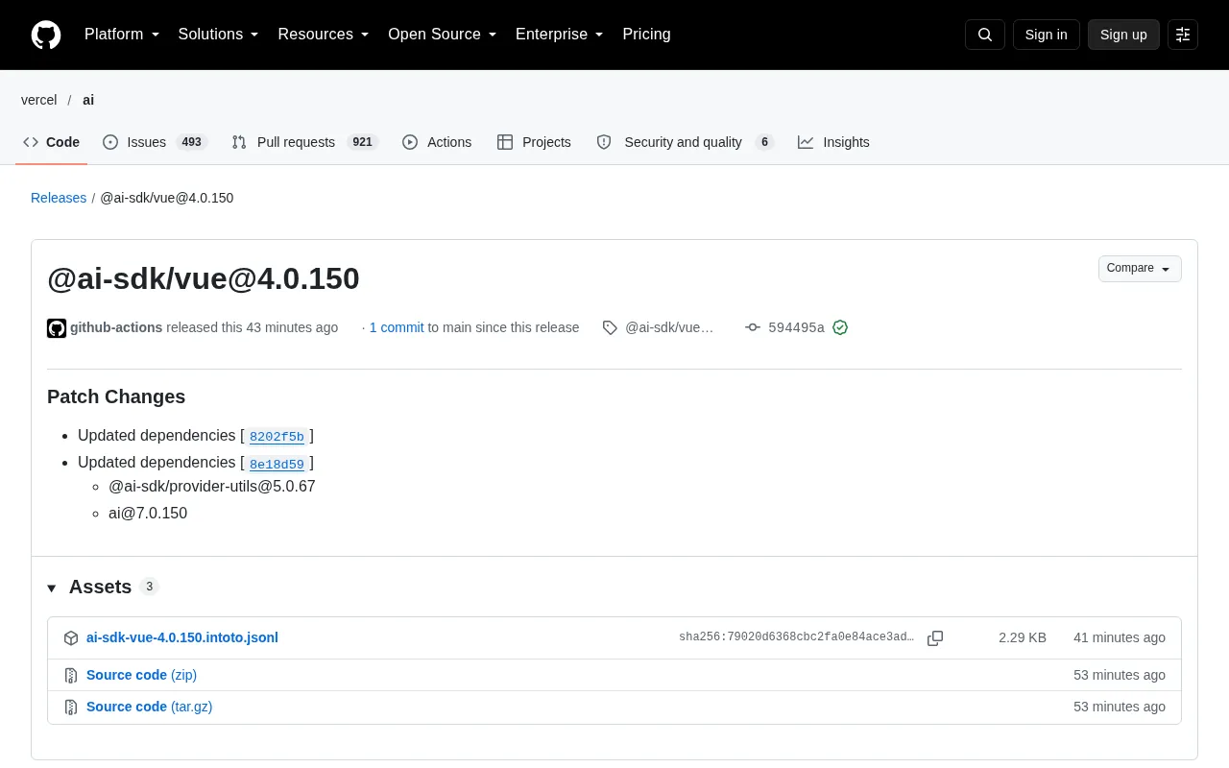The height and width of the screenshot is (768, 1229).
Task: Download ai-sdk-vue-4.0.150.intoto.jsonl
Action: pyautogui.click(x=182, y=637)
